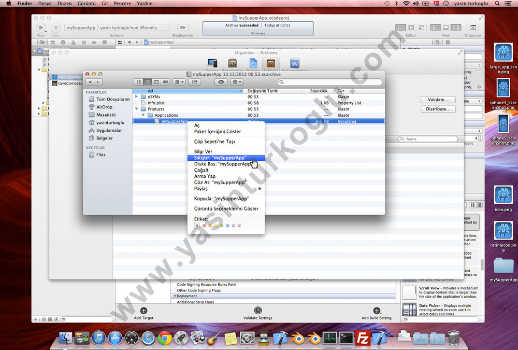This screenshot has width=518, height=350.
Task: Go back in the Finder window
Action: (90, 82)
